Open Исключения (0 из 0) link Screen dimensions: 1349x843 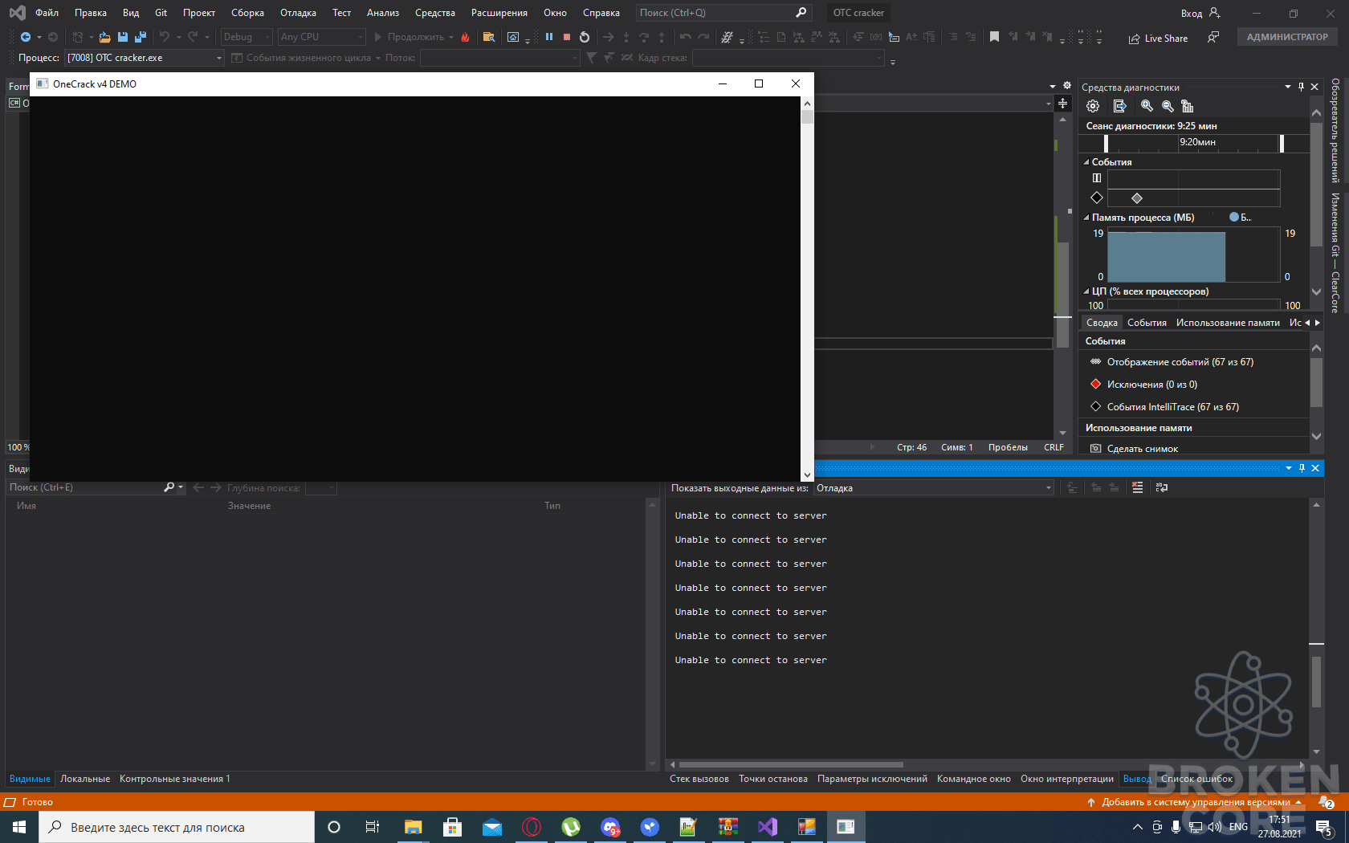(1151, 385)
